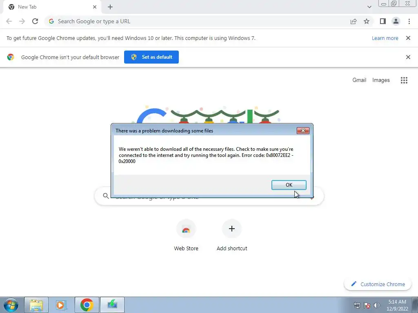Click the magnifier in Google search box
This screenshot has height=313, width=418.
tap(106, 196)
